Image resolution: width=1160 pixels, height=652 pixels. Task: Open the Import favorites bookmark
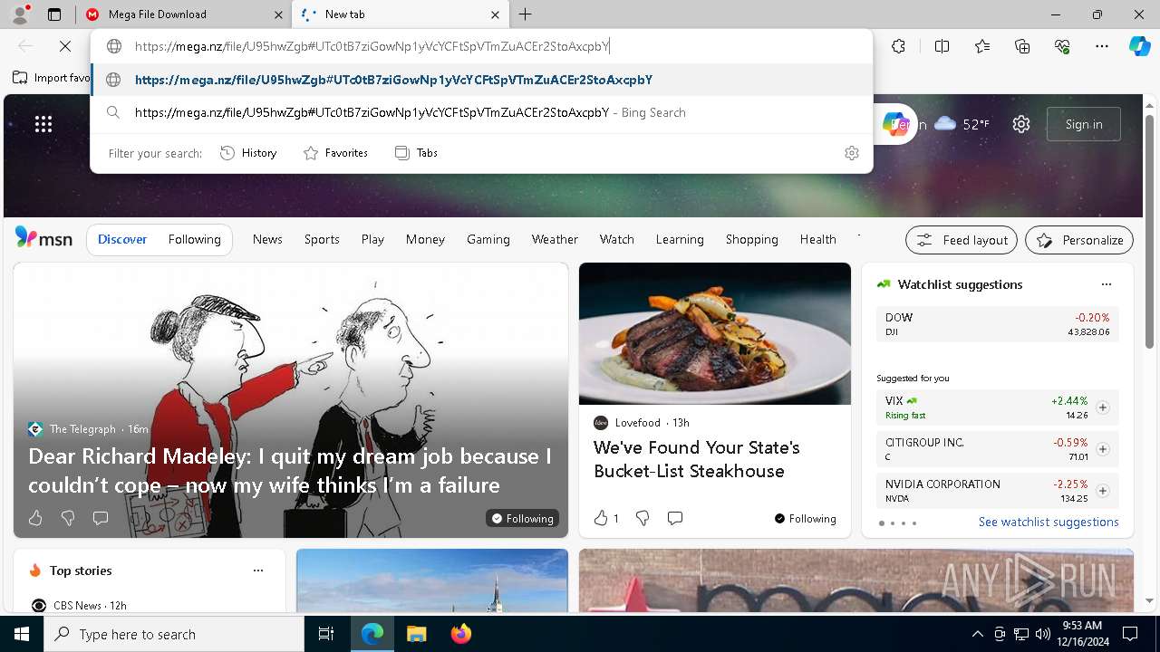pos(53,78)
